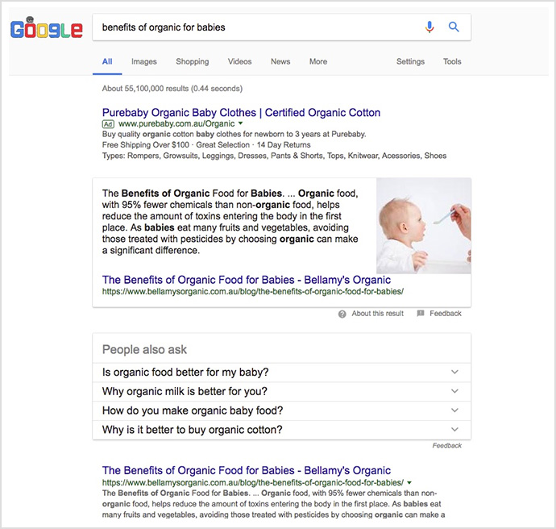The image size is (556, 529).
Task: Click the blue magnifying glass search icon
Action: click(x=454, y=27)
